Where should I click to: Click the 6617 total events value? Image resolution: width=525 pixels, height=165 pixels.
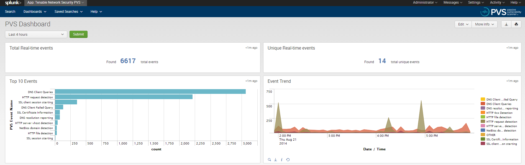(128, 61)
